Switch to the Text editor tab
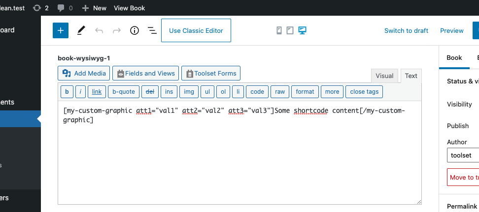This screenshot has height=212, width=479. tap(411, 76)
